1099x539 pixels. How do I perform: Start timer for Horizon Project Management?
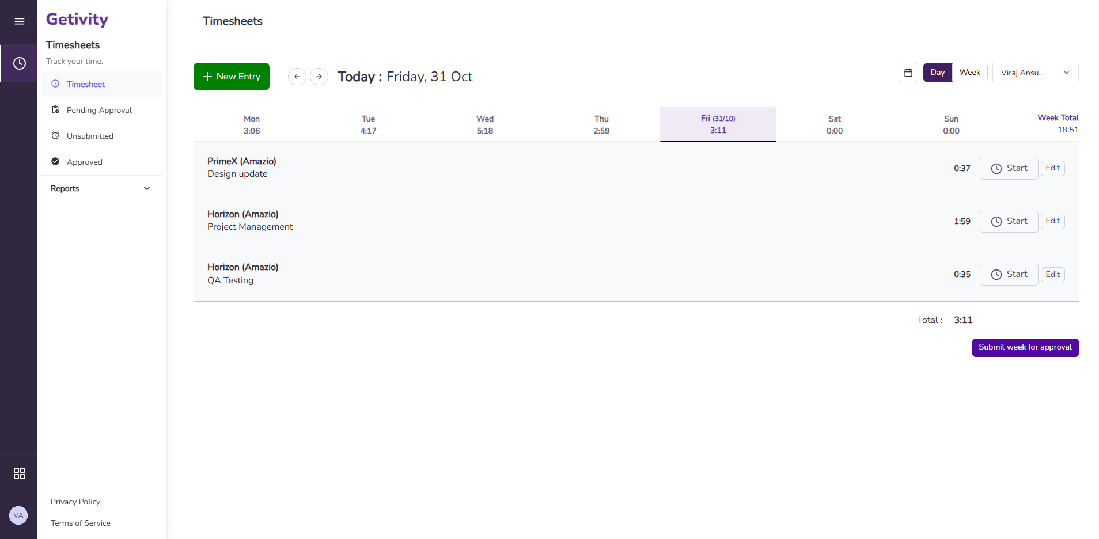1009,222
